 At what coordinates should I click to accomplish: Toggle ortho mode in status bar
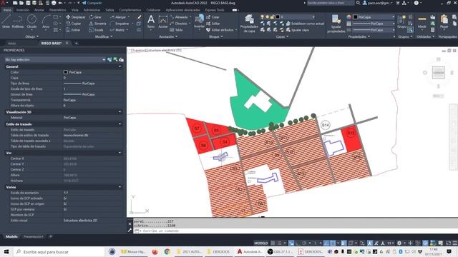(298, 243)
